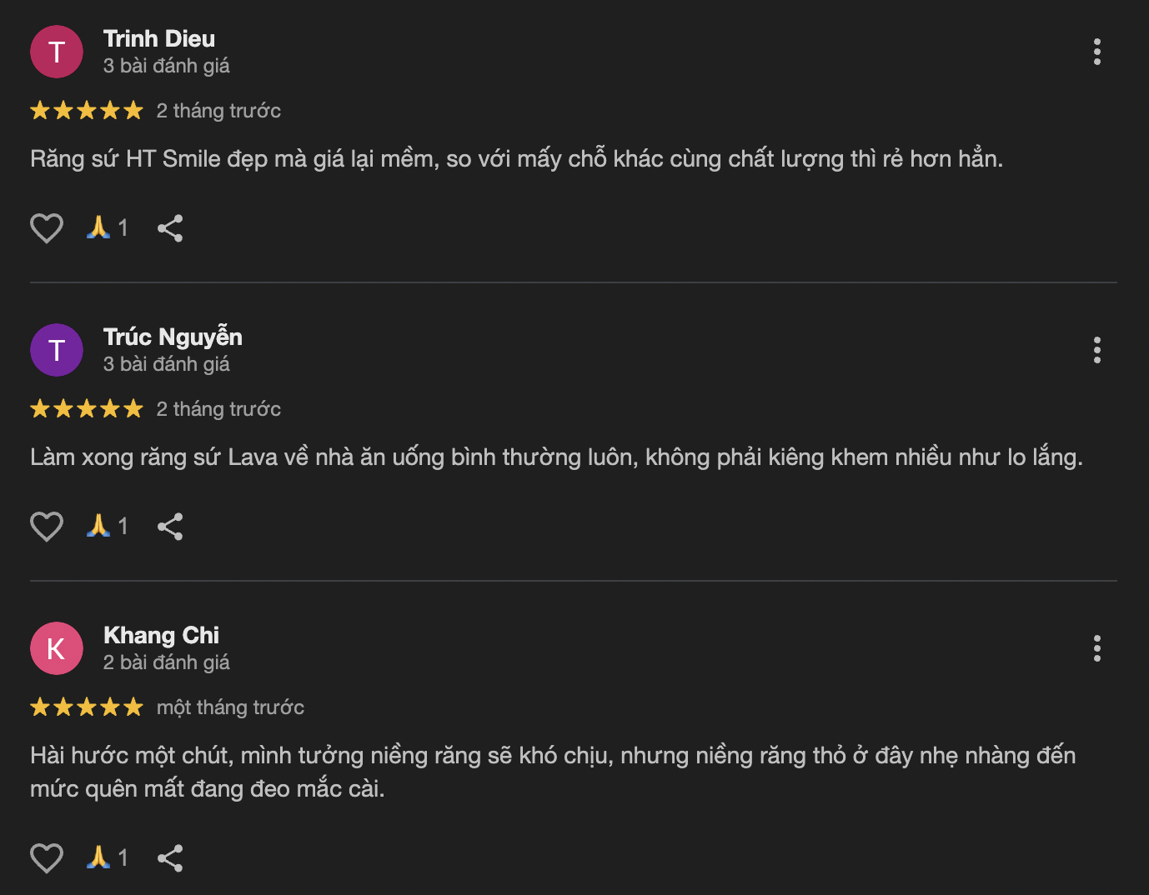Share Trinh Dieu's review

point(170,227)
